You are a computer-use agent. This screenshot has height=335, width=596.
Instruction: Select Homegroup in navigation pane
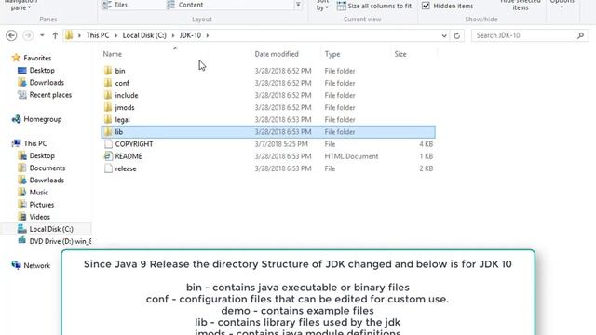(43, 119)
